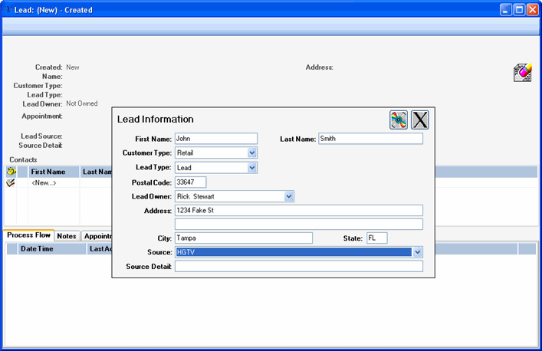Maximize the Lead window
This screenshot has width=542, height=351.
(519, 10)
